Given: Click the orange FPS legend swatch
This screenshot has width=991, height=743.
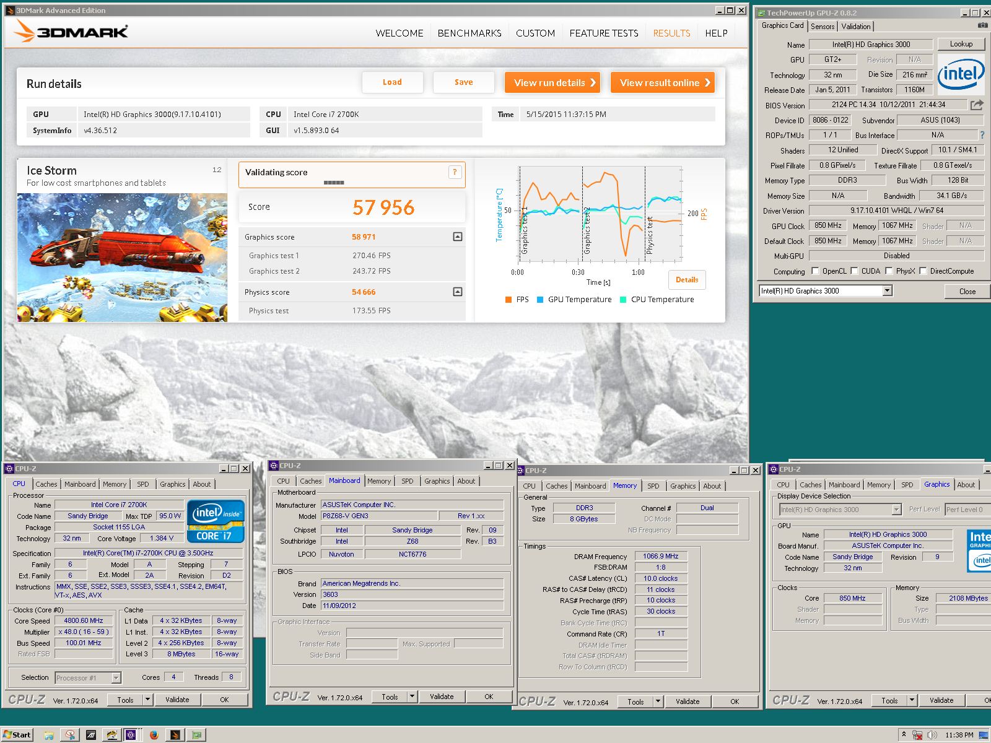Looking at the screenshot, I should click(509, 300).
